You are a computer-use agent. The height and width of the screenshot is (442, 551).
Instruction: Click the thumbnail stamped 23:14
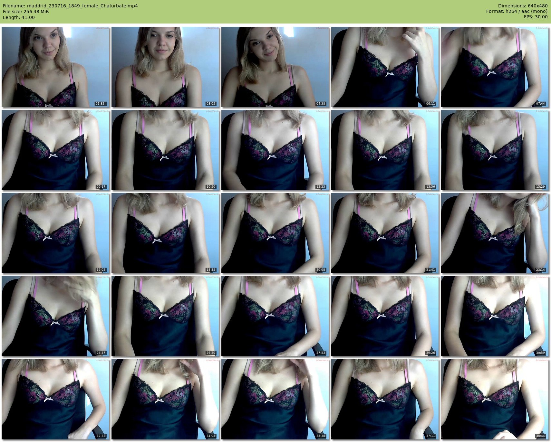click(495, 233)
